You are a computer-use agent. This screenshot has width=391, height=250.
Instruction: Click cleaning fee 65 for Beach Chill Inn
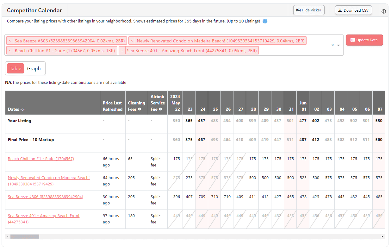pyautogui.click(x=130, y=159)
